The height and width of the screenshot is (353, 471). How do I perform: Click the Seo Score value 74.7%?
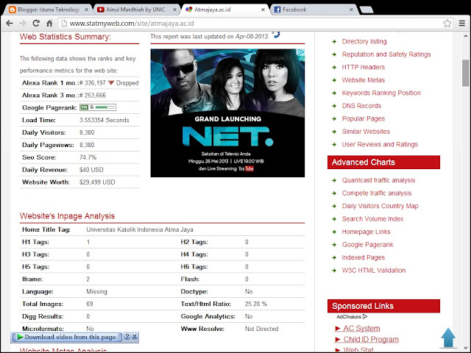coord(88,157)
